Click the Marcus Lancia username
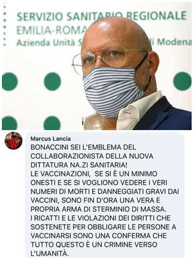This screenshot has width=194, height=260. tap(50, 139)
